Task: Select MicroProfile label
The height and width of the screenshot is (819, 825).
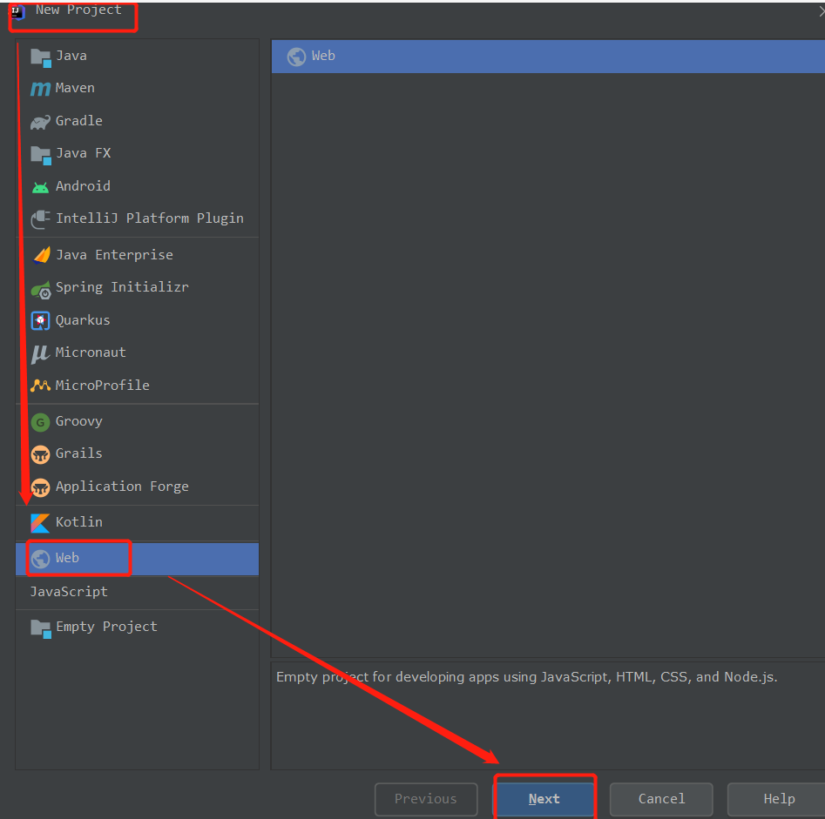Action: [x=103, y=386]
